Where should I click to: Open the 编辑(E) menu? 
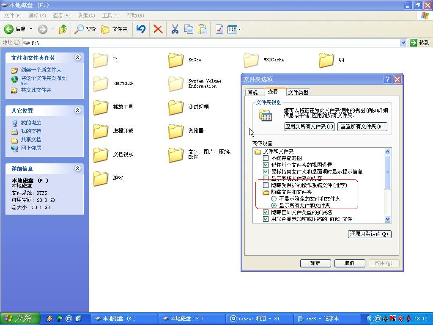click(x=37, y=16)
